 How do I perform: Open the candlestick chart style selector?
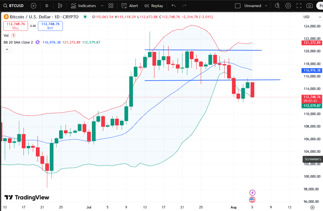pyautogui.click(x=60, y=6)
